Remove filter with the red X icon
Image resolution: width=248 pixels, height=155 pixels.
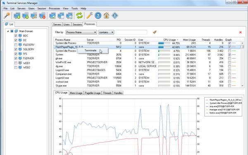(x=241, y=32)
